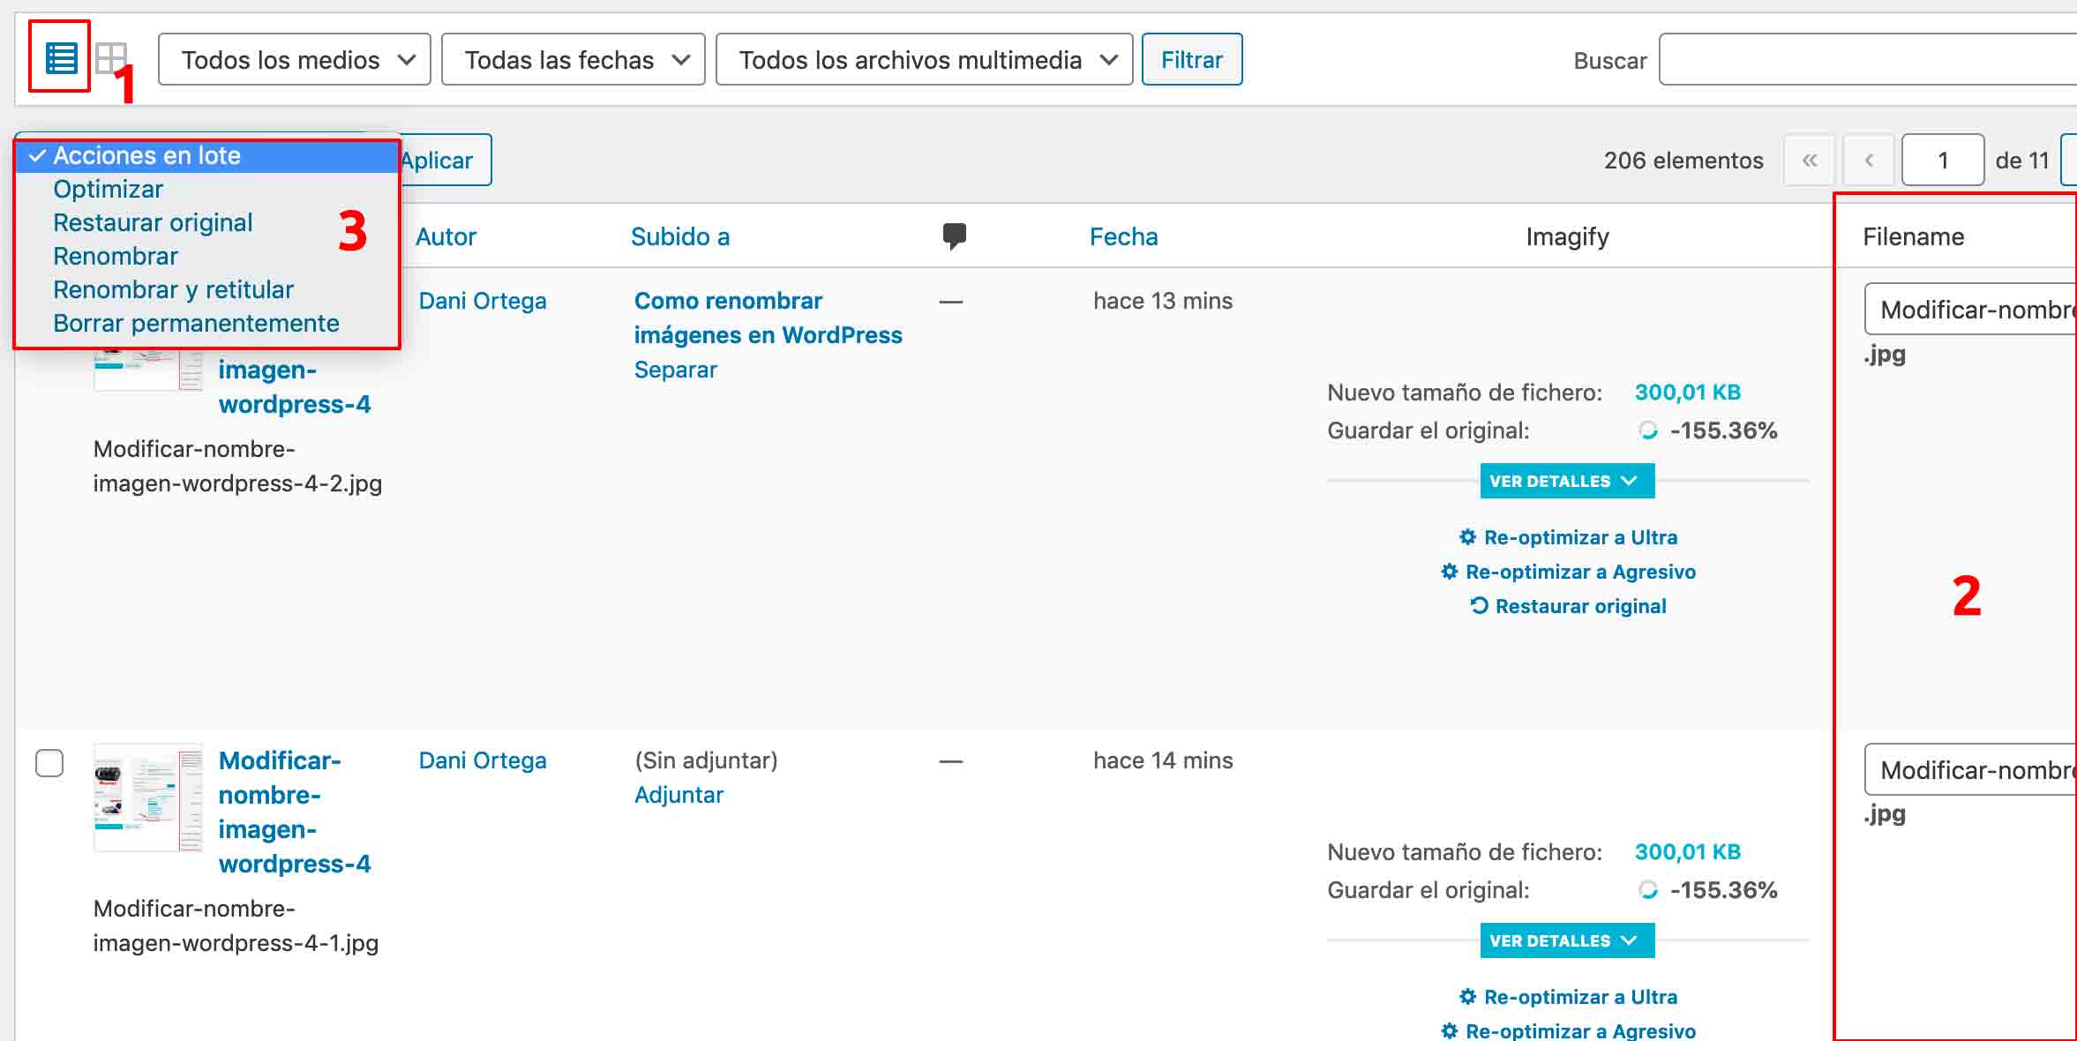Re-optimizar a Ultra the second image
Screen dimensions: 2077x1041
1569,996
